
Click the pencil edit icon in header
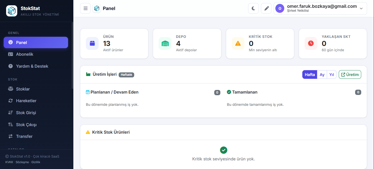(x=266, y=8)
